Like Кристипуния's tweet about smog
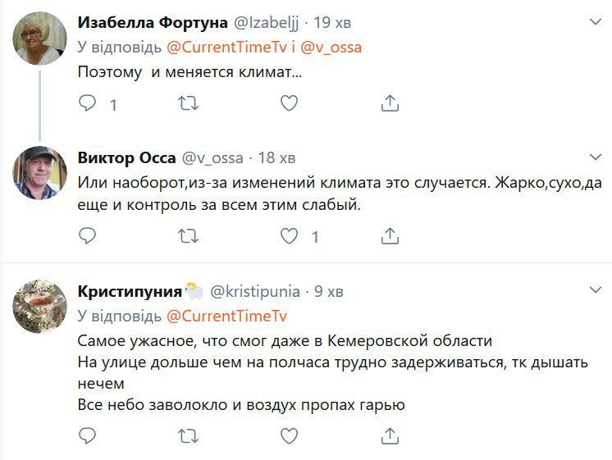 pos(289,436)
